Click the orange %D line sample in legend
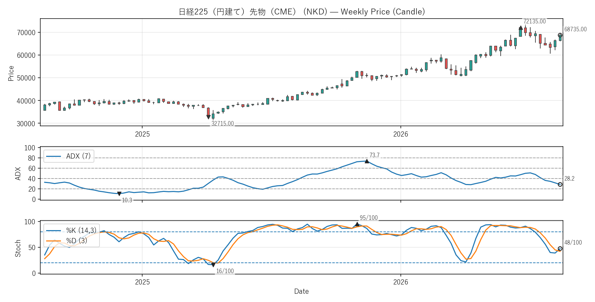595x302 pixels. pos(54,241)
